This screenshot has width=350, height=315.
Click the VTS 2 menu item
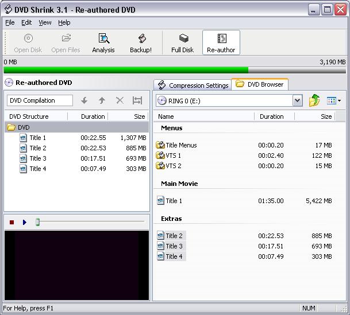pos(244,166)
